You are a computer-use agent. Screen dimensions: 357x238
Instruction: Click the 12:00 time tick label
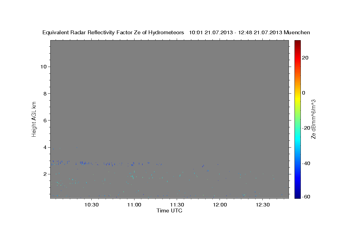tap(220, 205)
